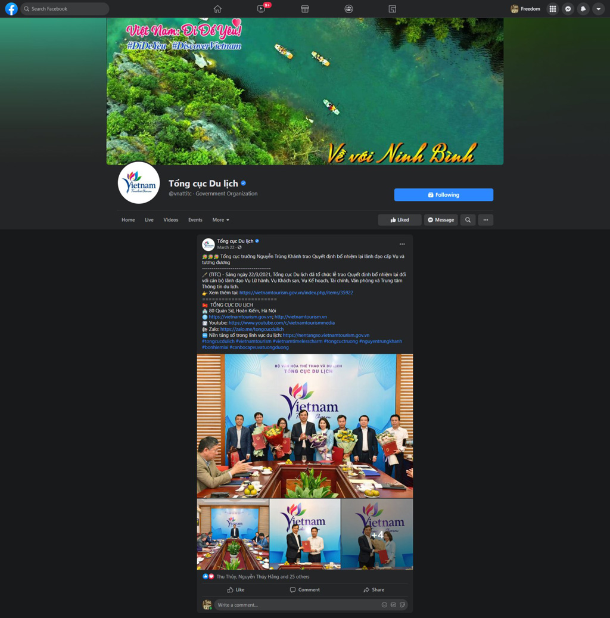This screenshot has width=610, height=618.
Task: Open Messenger from the top bar
Action: [568, 9]
